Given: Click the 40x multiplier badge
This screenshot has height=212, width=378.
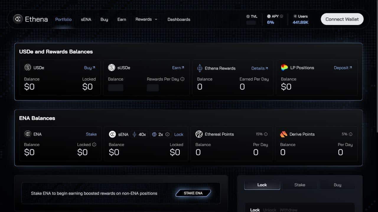Looking at the screenshot, I should (139, 134).
